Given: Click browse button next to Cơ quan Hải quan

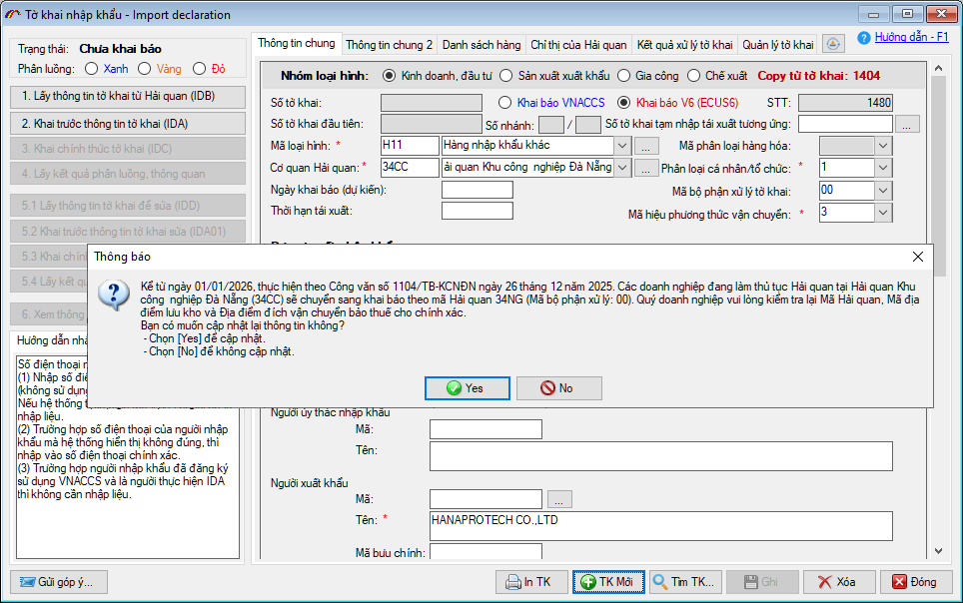Looking at the screenshot, I should [x=646, y=168].
